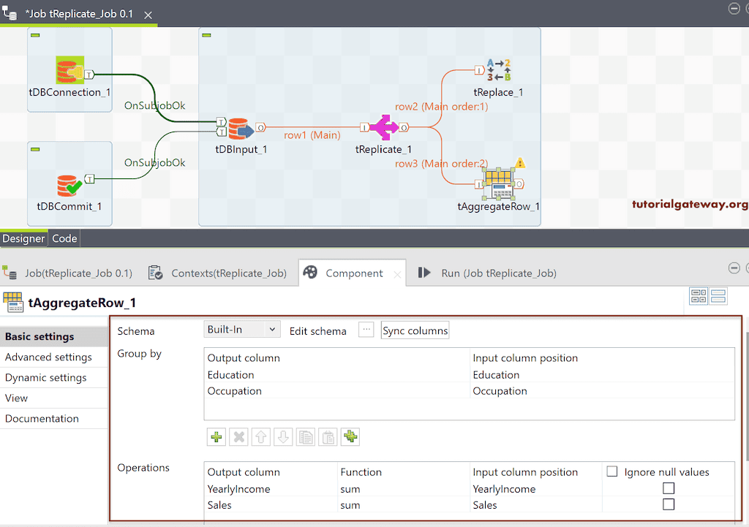Select the tDBConnection_1 component on the canvas

[69, 69]
